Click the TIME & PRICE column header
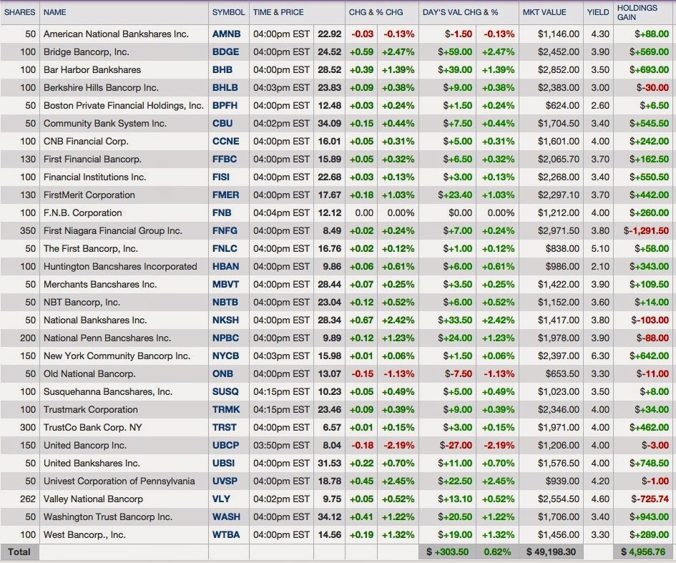 (x=278, y=12)
